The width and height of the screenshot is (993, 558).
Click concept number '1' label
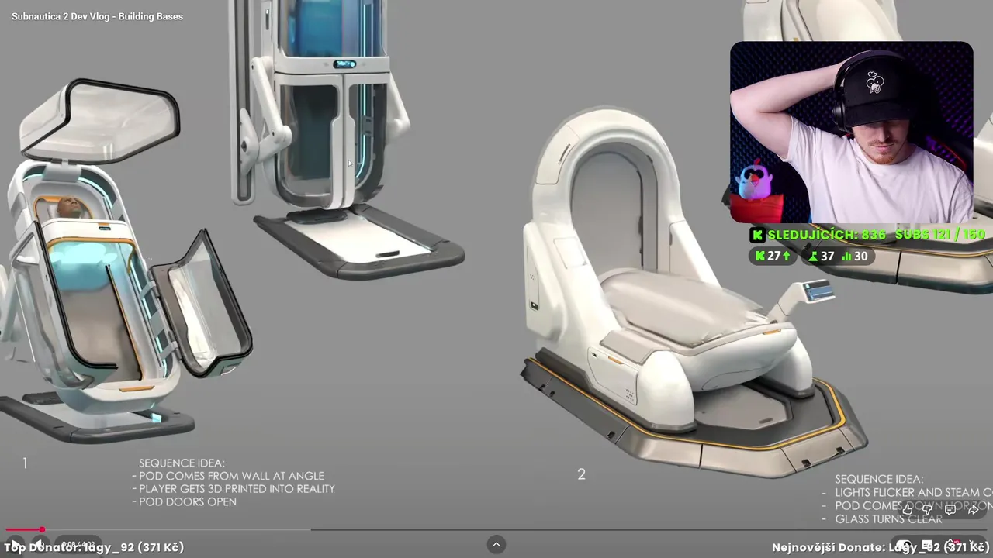tap(25, 463)
